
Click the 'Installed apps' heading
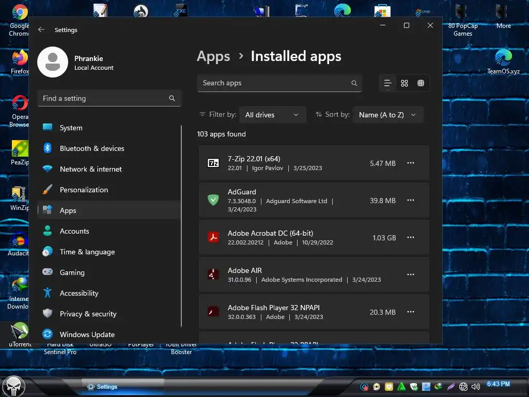(x=296, y=56)
